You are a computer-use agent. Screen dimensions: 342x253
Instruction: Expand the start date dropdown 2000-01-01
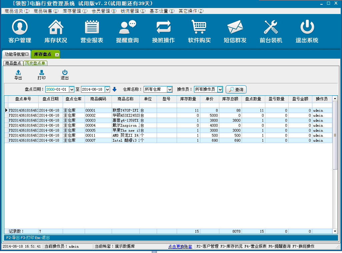click(x=71, y=89)
